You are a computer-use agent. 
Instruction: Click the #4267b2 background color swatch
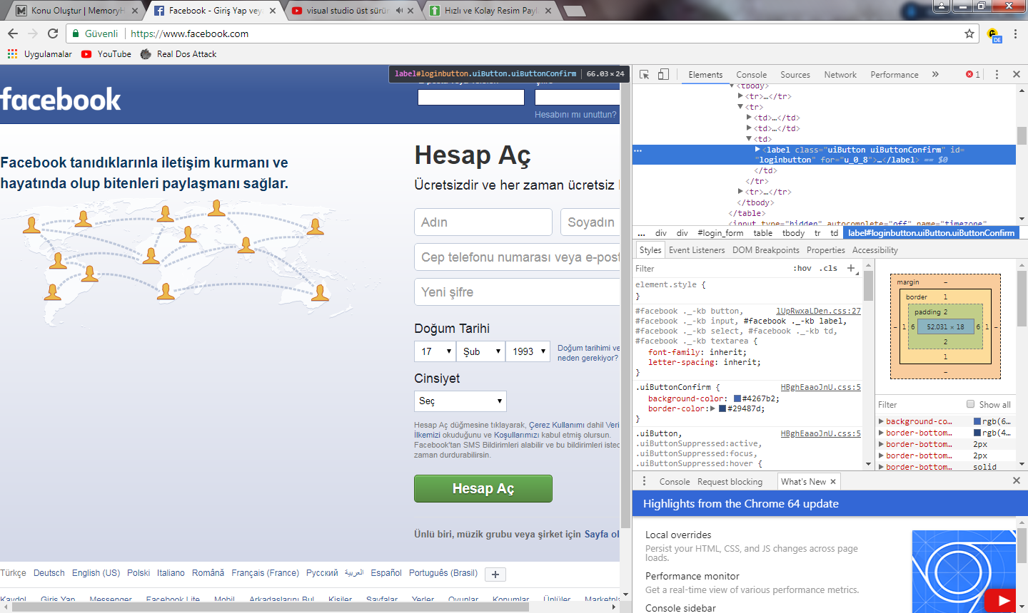click(x=737, y=398)
